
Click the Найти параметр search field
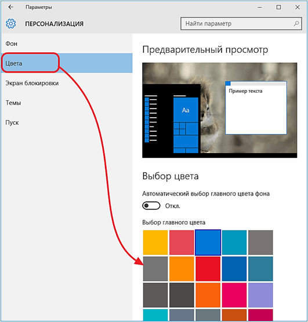pos(241,24)
